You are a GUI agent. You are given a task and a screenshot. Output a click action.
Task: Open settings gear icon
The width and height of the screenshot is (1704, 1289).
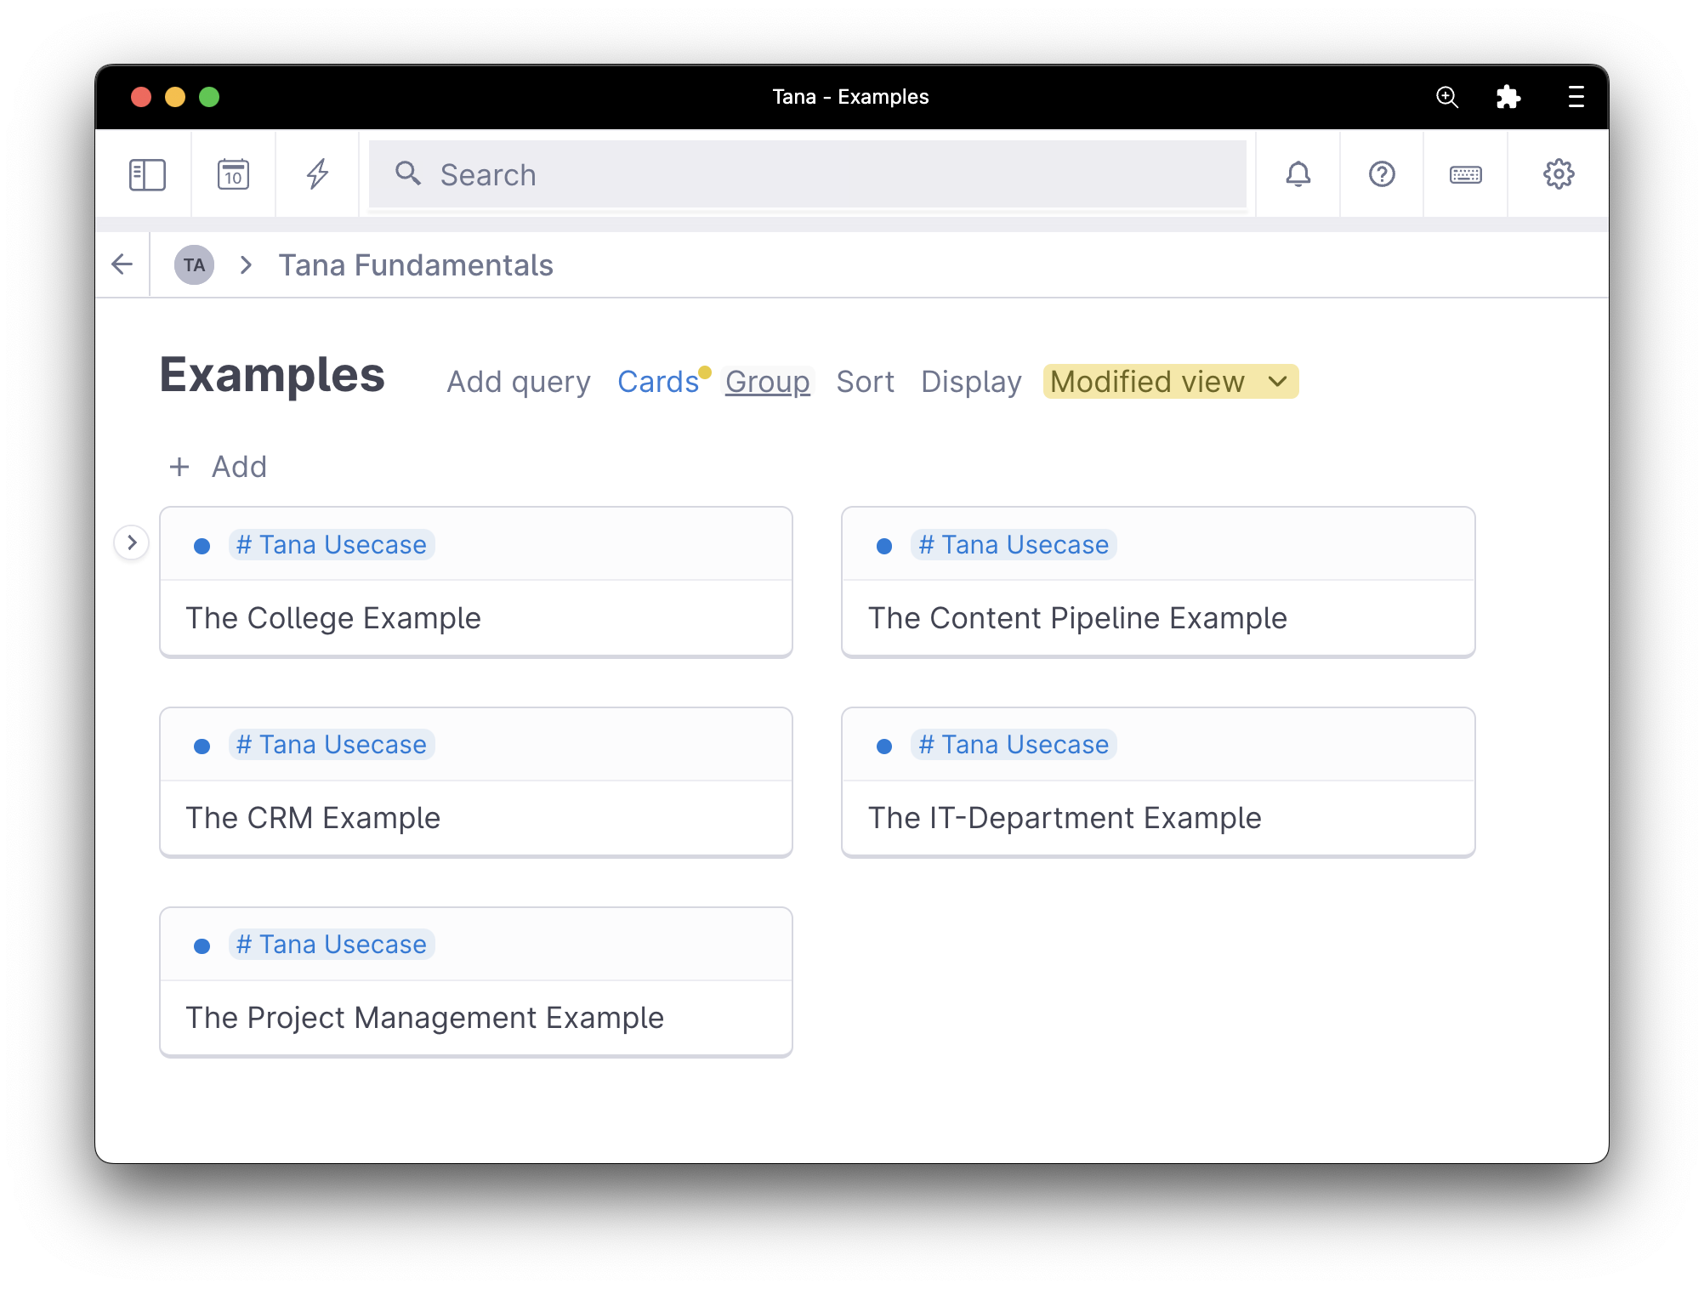point(1559,174)
